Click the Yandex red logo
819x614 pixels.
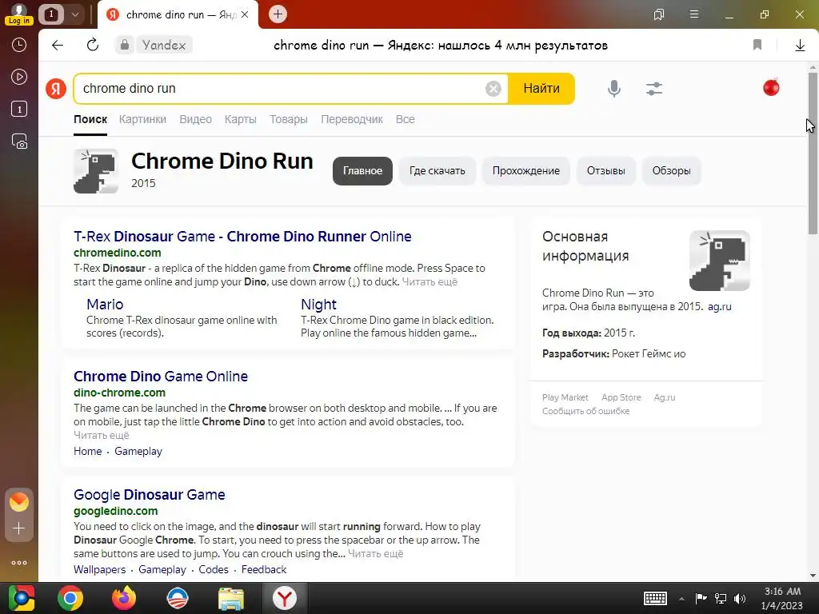(56, 88)
